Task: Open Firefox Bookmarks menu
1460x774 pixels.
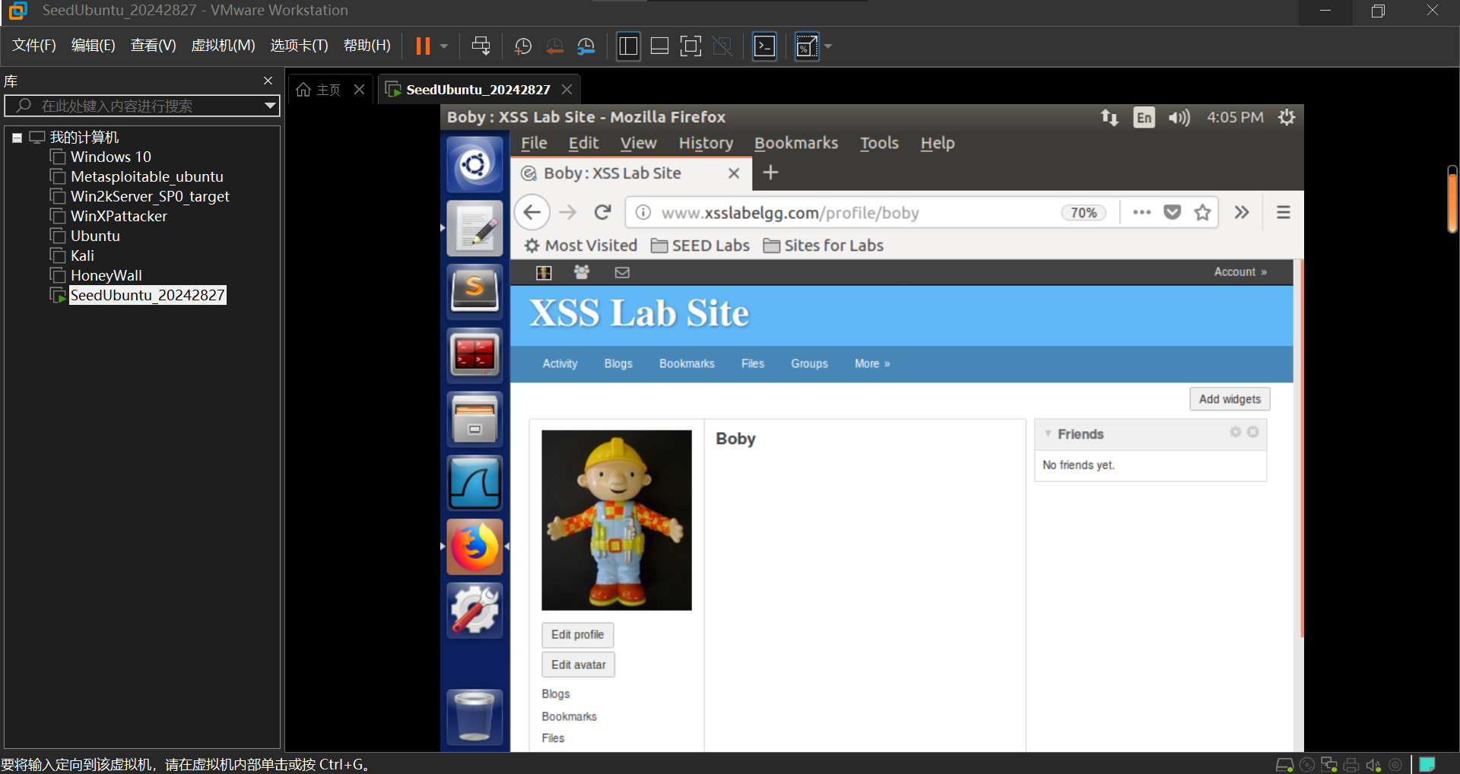Action: (x=796, y=143)
